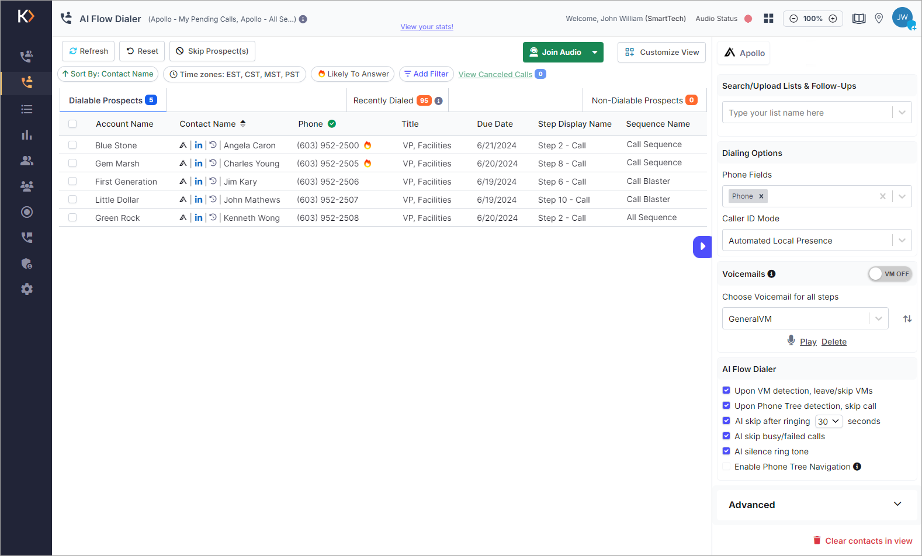Click the Reset button
Viewport: 922px width, 556px height.
[x=143, y=51]
